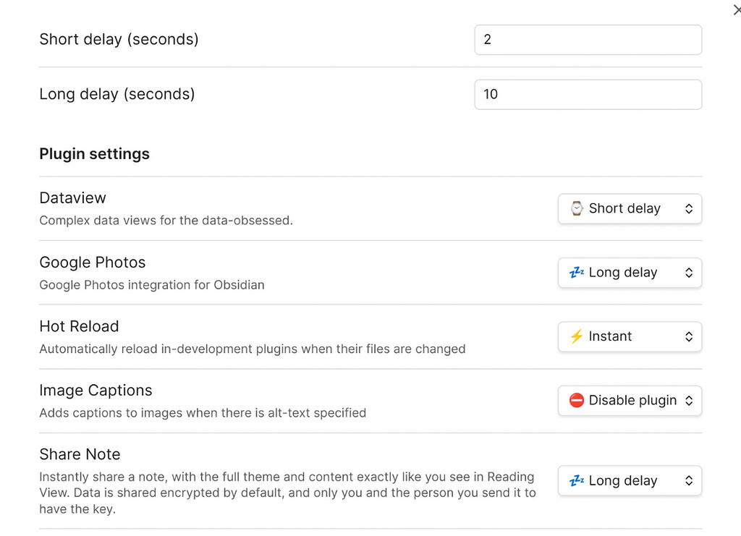Viewport: 741px width, 536px height.
Task: Click the Share Note description text
Action: (287, 493)
